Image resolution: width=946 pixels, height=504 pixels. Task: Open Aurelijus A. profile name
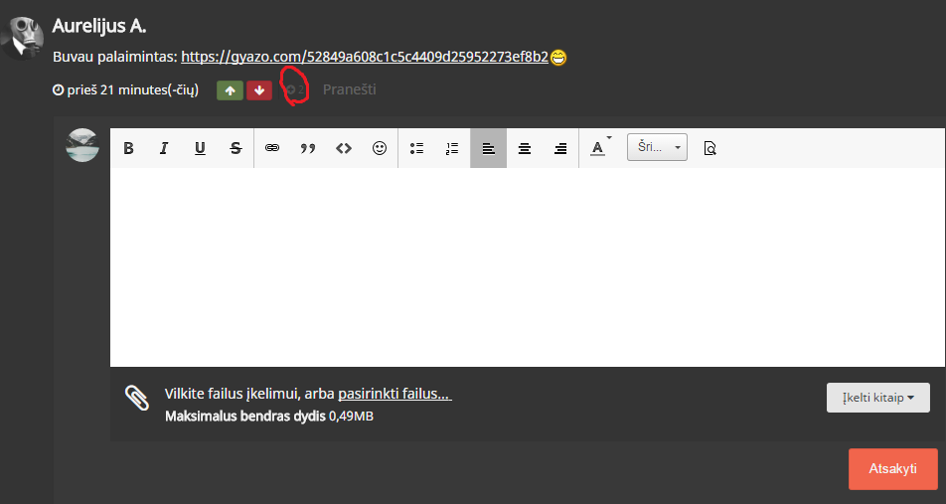pyautogui.click(x=99, y=26)
